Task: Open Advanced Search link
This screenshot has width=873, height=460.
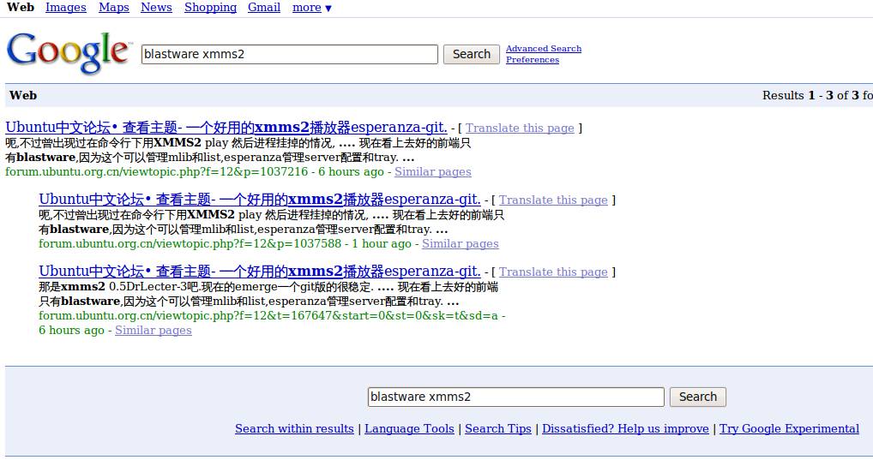Action: point(544,48)
